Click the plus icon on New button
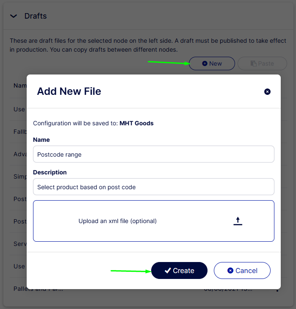This screenshot has height=309, width=296. coord(205,63)
